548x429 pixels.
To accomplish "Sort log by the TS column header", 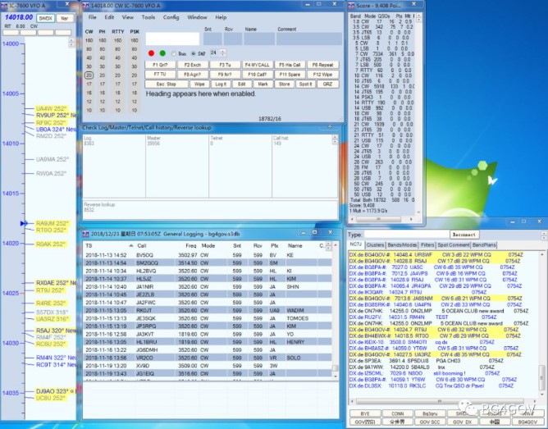I will coord(109,245).
